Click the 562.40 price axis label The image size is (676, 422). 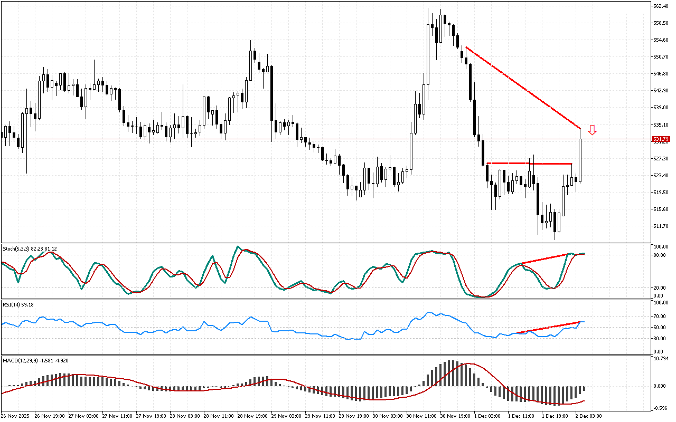661,6
